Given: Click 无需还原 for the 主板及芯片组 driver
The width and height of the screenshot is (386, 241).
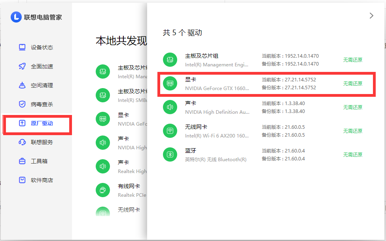Looking at the screenshot, I should (x=353, y=60).
